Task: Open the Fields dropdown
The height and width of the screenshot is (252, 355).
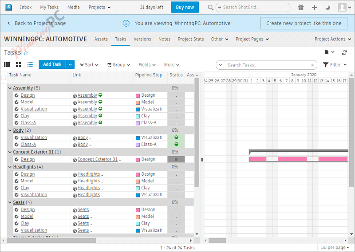Action: click(147, 65)
